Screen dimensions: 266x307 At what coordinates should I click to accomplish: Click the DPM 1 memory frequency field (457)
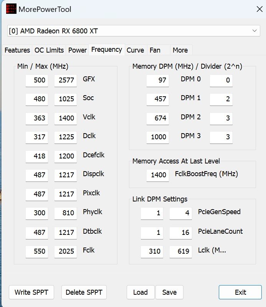(158, 99)
